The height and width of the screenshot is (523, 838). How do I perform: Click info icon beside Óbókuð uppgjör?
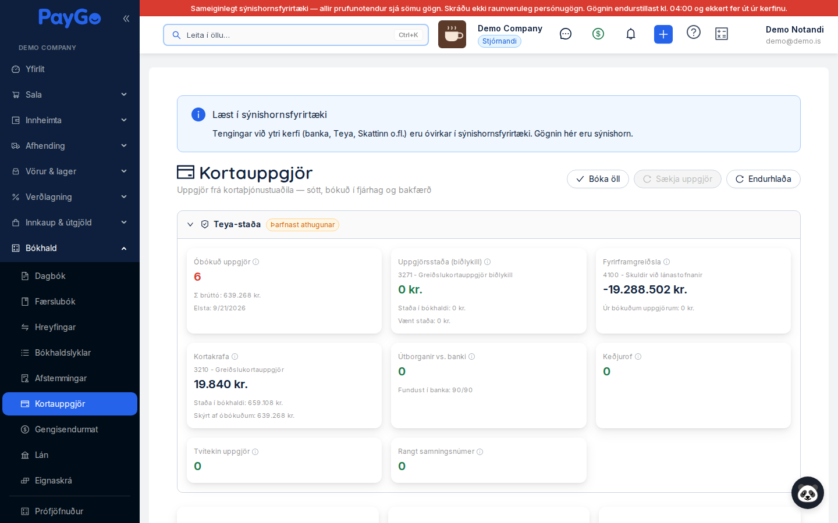(x=256, y=262)
